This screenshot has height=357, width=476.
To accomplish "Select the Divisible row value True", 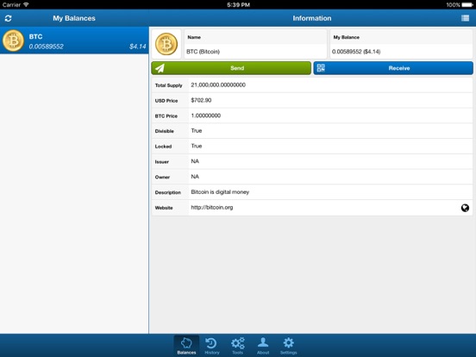I will point(197,131).
